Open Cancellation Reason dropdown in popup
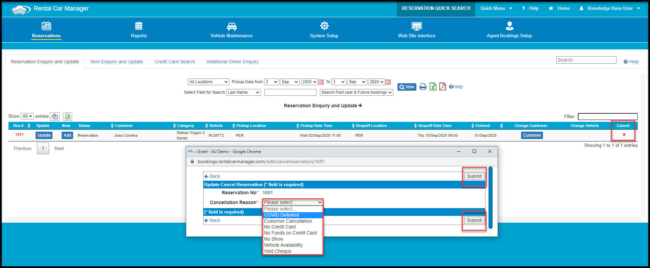 point(293,202)
